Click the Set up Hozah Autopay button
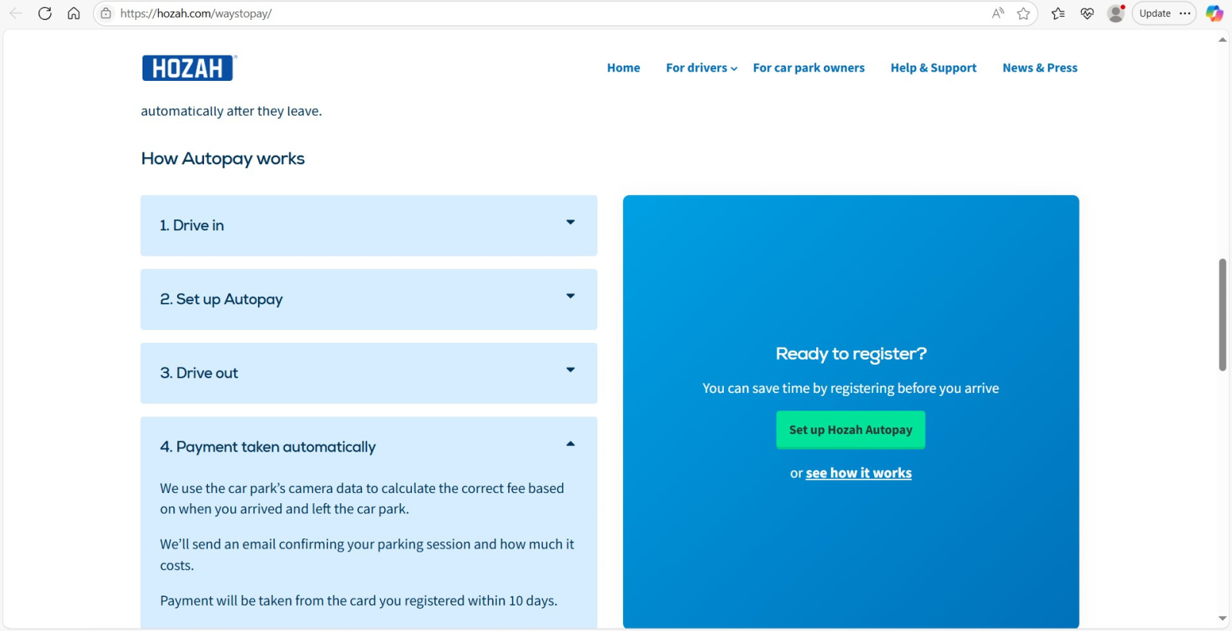The height and width of the screenshot is (631, 1232). 851,430
